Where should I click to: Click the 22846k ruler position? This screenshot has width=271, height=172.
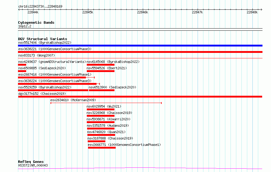click(x=143, y=12)
